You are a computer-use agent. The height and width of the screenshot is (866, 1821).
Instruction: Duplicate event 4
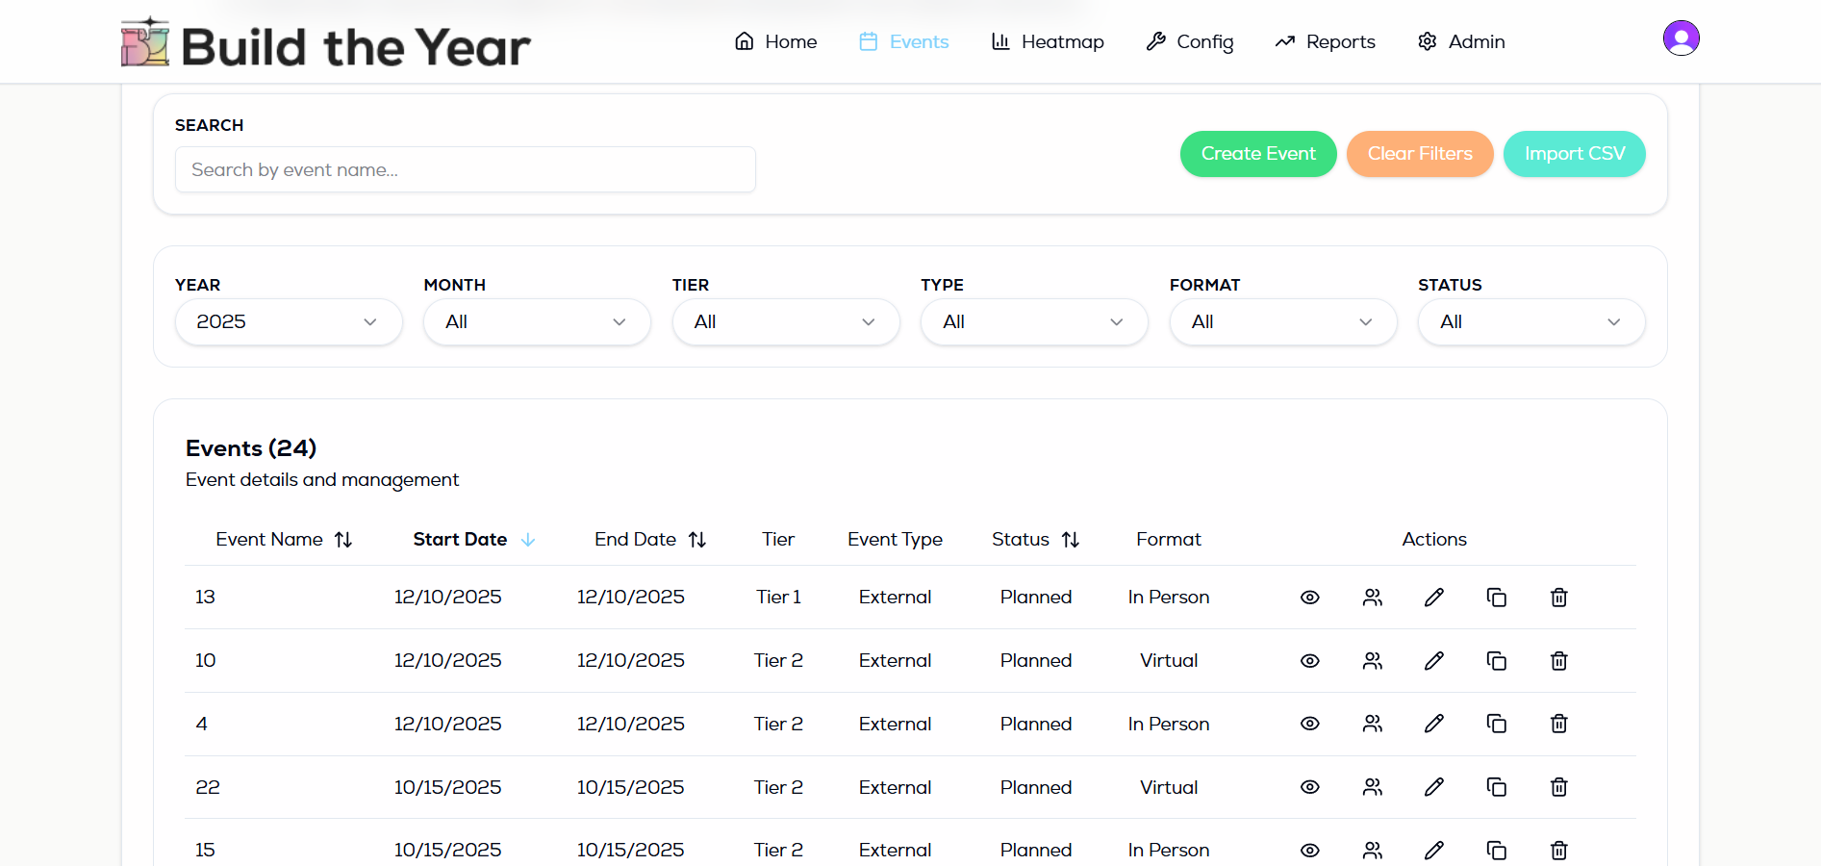[x=1497, y=724]
